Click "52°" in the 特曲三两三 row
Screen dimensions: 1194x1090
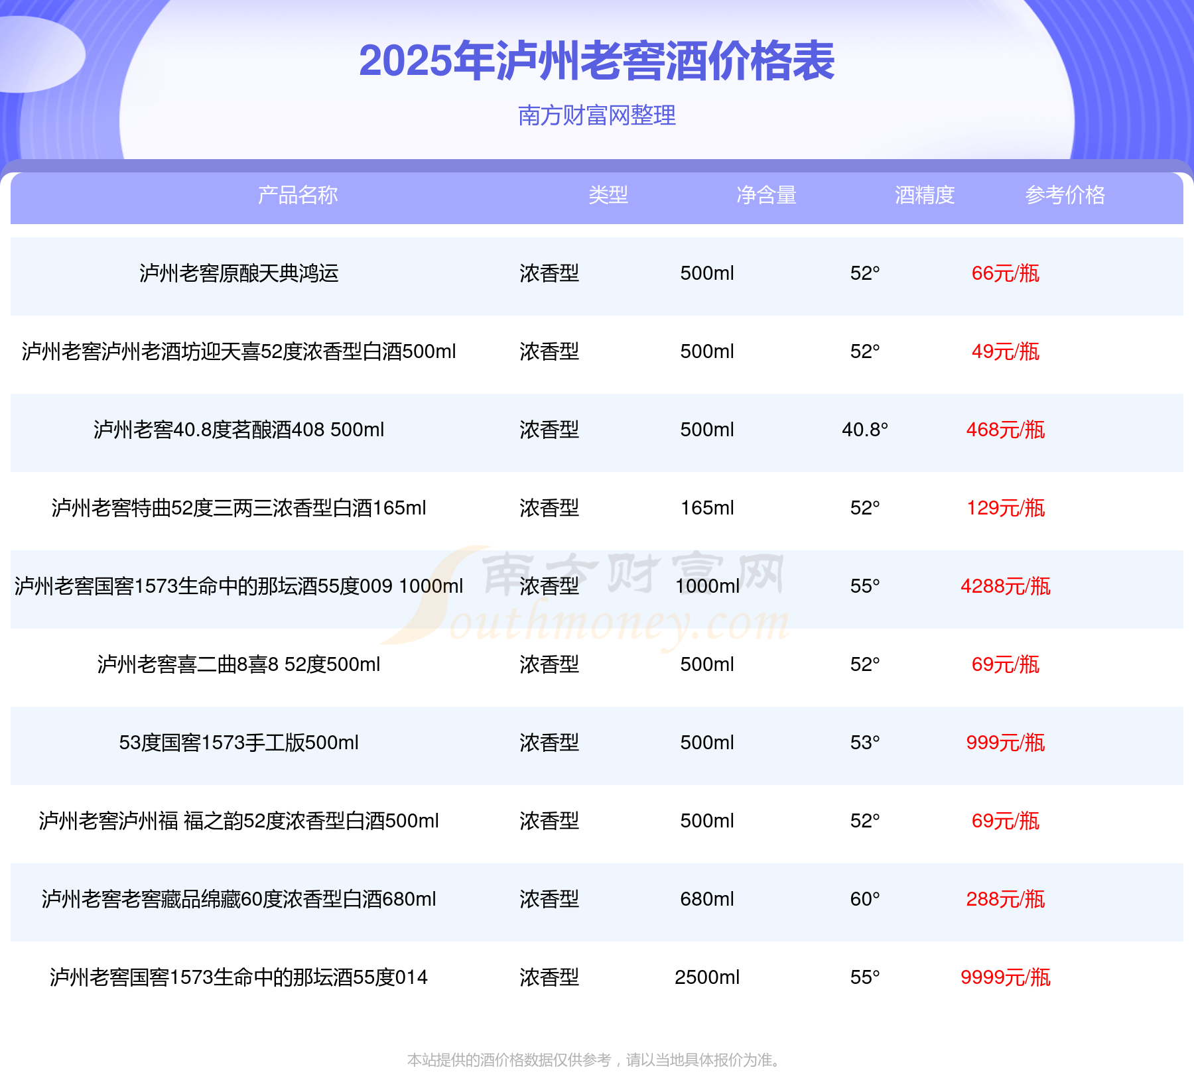(865, 508)
